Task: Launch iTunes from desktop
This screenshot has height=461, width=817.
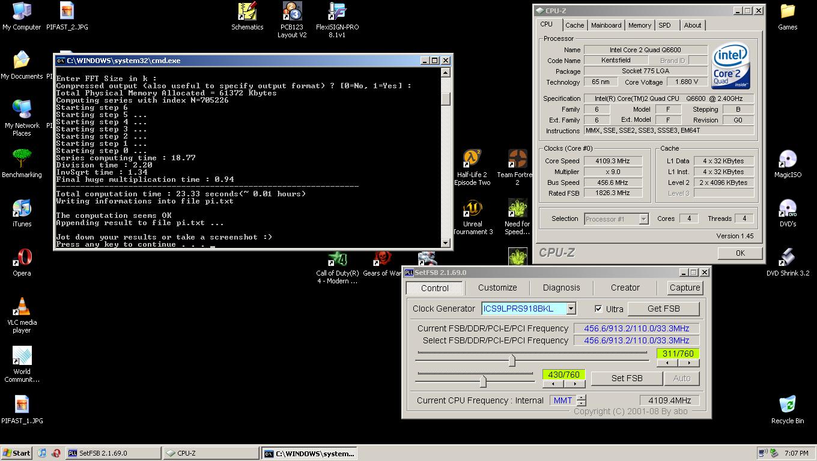Action: pyautogui.click(x=22, y=213)
